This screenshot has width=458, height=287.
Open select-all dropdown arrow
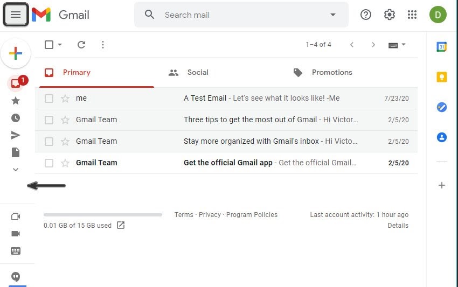60,45
